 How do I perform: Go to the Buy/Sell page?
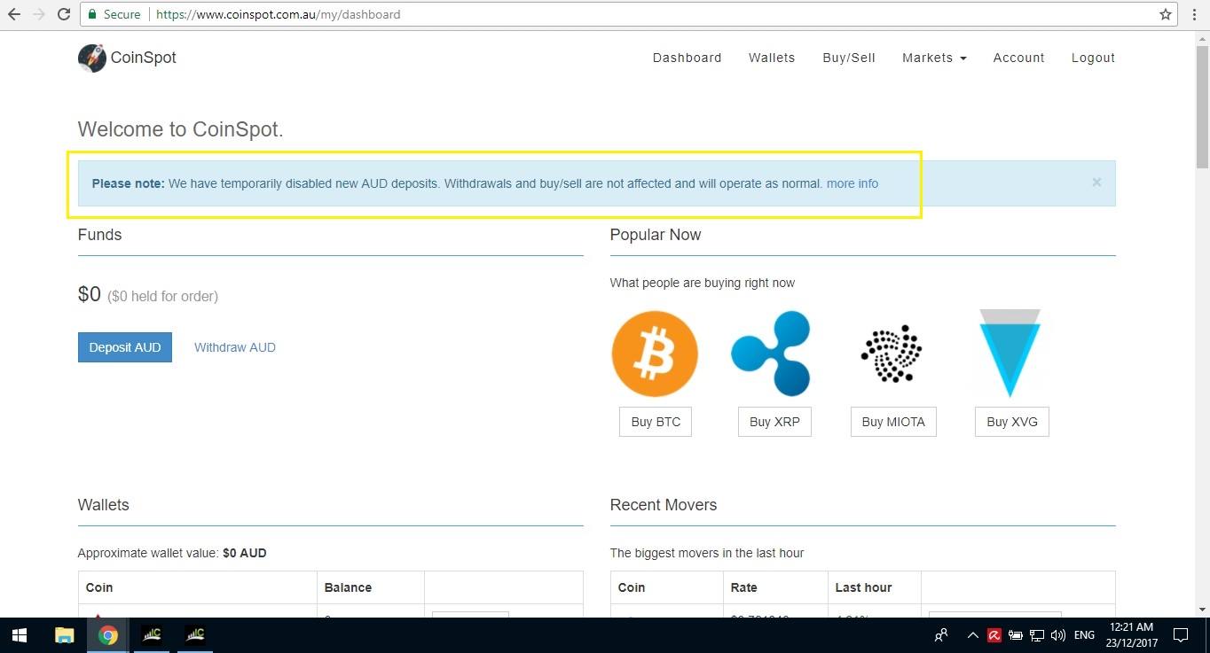point(849,58)
